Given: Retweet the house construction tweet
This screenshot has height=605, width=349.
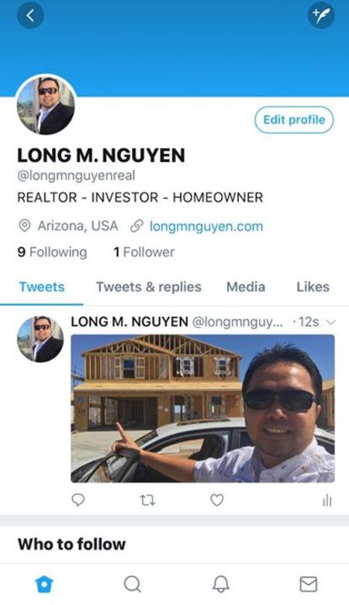Looking at the screenshot, I should point(147,500).
